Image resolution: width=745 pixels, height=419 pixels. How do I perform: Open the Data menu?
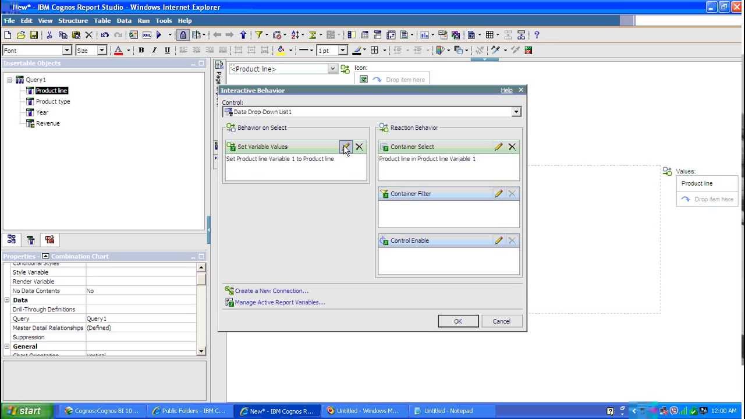(x=124, y=20)
